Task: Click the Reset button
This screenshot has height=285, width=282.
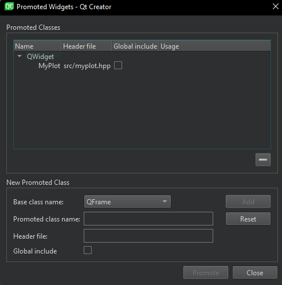Action: pyautogui.click(x=248, y=219)
